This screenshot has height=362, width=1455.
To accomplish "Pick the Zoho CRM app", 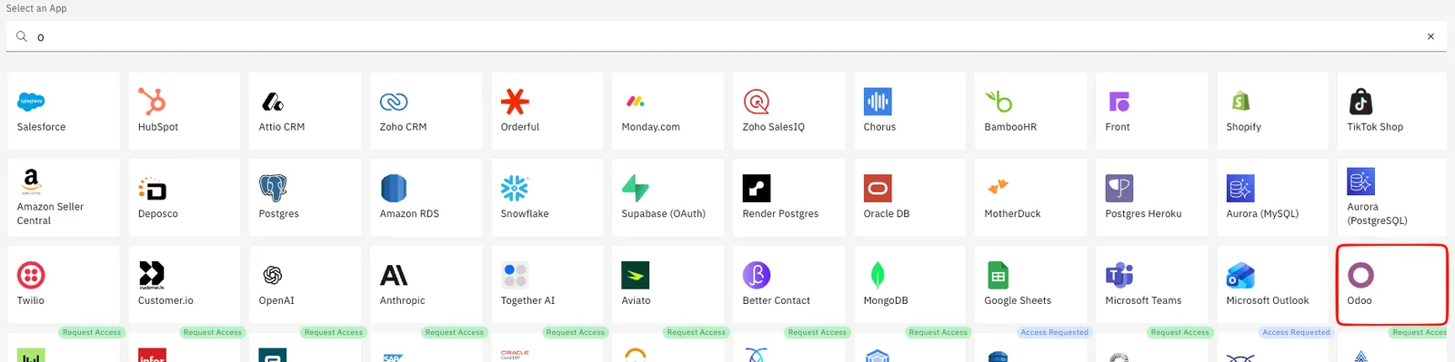I will [426, 111].
